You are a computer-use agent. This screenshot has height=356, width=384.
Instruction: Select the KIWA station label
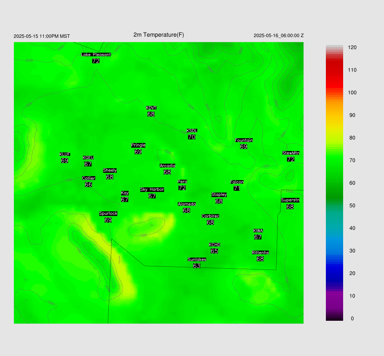258,231
